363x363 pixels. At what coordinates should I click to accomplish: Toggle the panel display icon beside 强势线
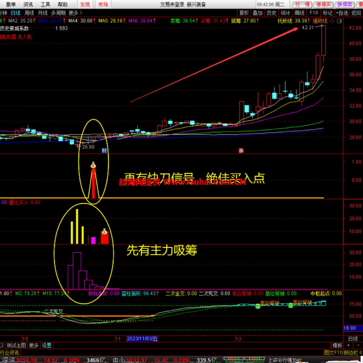pos(339,21)
